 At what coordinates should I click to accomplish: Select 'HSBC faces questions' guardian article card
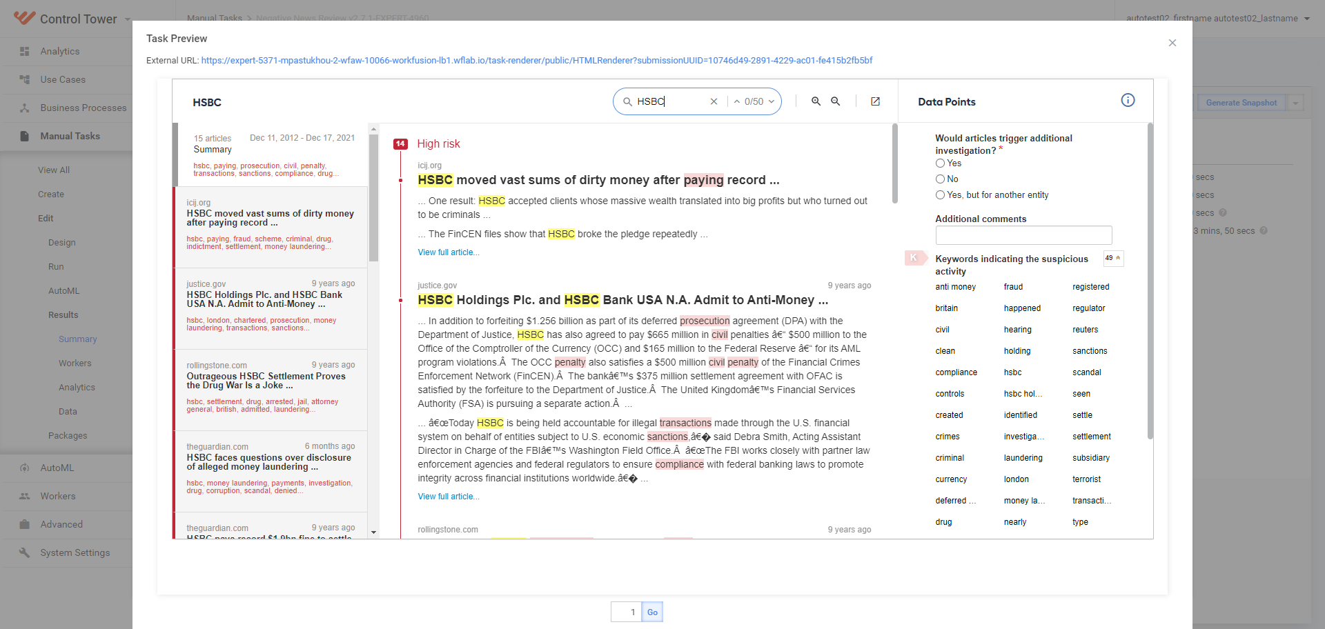[271, 471]
